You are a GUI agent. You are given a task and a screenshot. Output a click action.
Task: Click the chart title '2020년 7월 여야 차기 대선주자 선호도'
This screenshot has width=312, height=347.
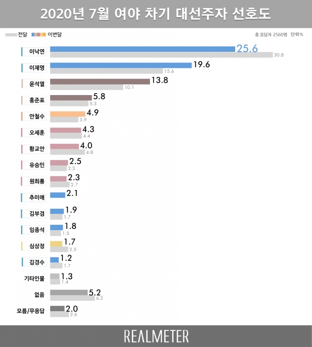155,14
